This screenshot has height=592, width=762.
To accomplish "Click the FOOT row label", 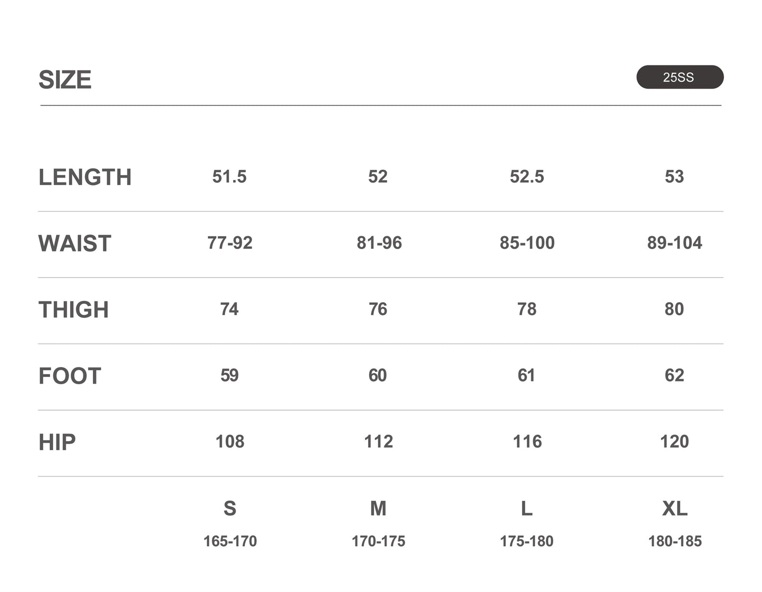I will point(70,376).
